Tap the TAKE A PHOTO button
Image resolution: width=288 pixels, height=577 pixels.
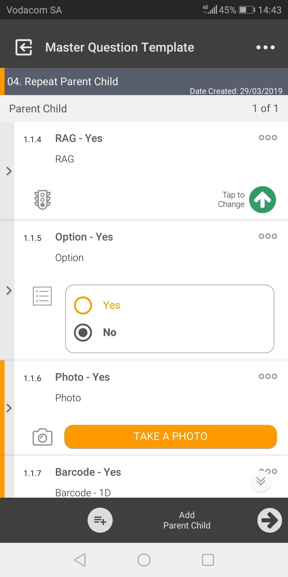[170, 436]
